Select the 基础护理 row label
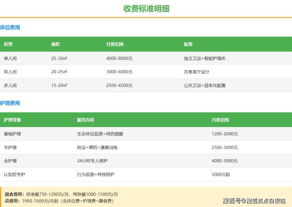The width and height of the screenshot is (292, 207). coord(12,134)
